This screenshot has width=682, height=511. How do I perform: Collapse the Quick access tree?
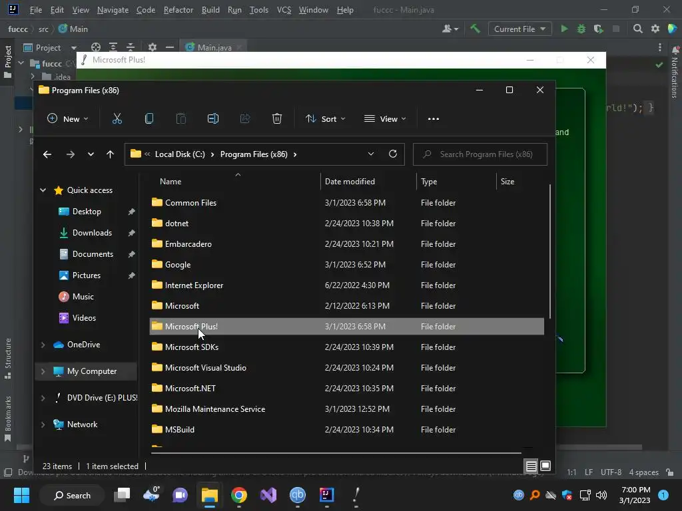[43, 190]
